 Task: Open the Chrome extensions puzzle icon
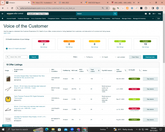[146, 8]
